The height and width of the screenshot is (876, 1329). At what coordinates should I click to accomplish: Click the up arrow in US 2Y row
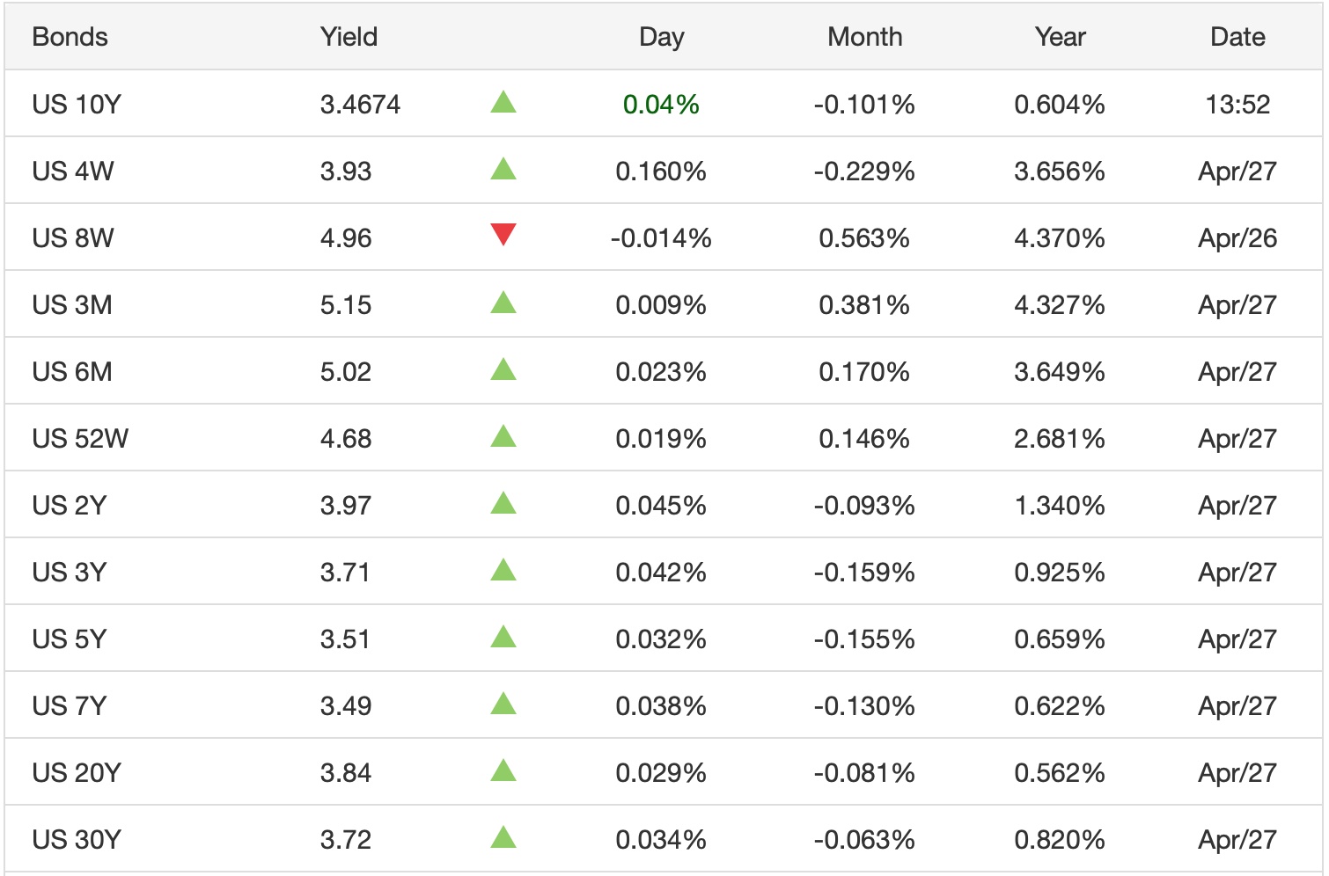(x=503, y=504)
